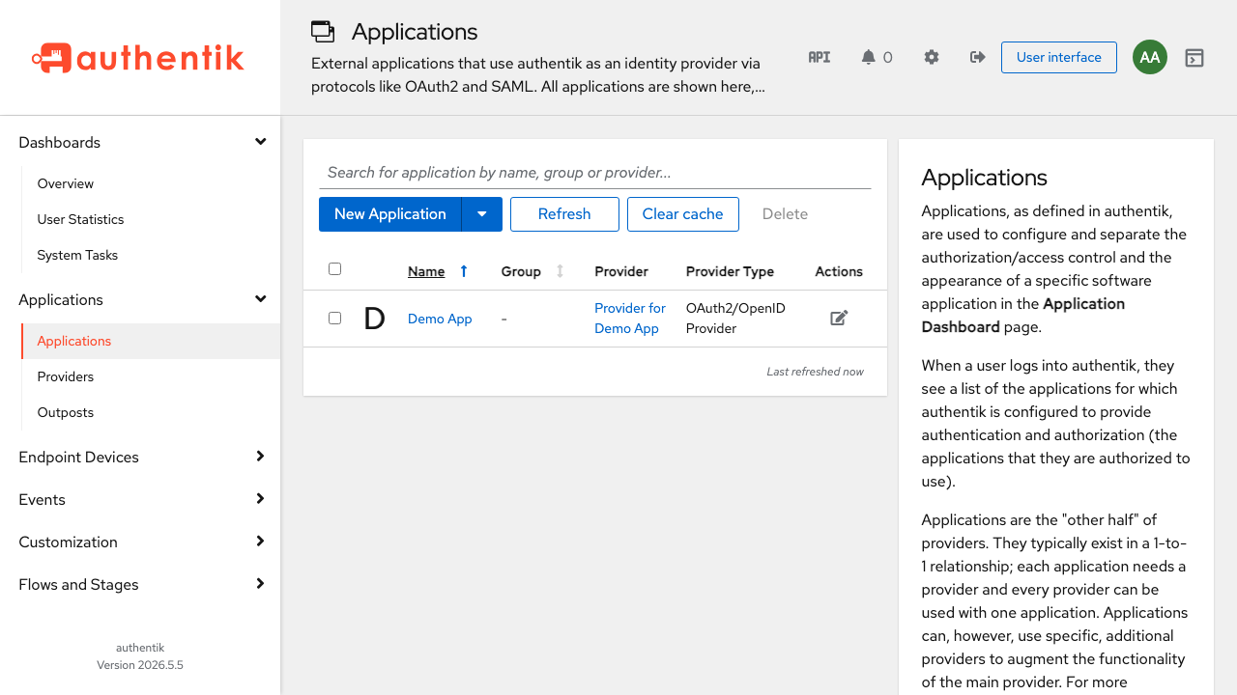Image resolution: width=1237 pixels, height=695 pixels.
Task: Open the API browser icon
Action: [820, 57]
